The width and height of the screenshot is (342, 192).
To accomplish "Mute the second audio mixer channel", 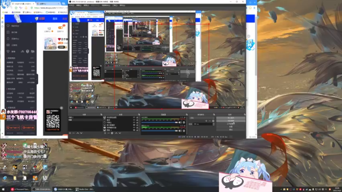I will [180, 131].
